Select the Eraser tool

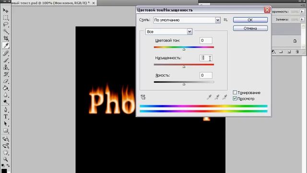5,81
